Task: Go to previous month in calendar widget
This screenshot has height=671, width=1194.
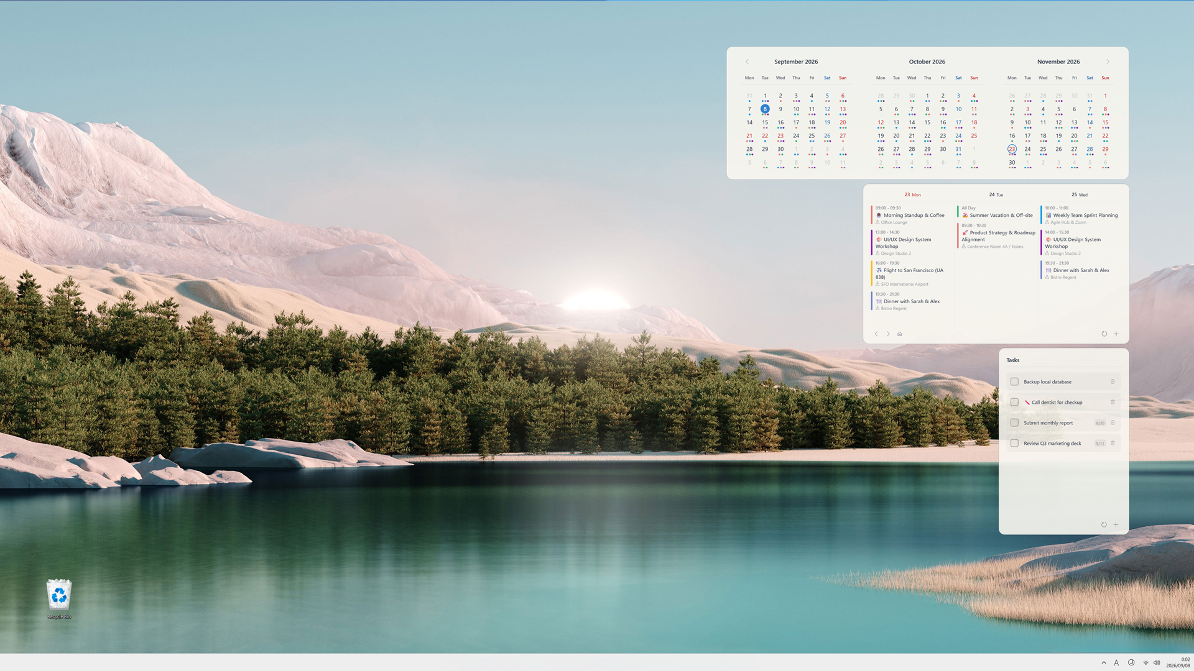Action: [747, 62]
